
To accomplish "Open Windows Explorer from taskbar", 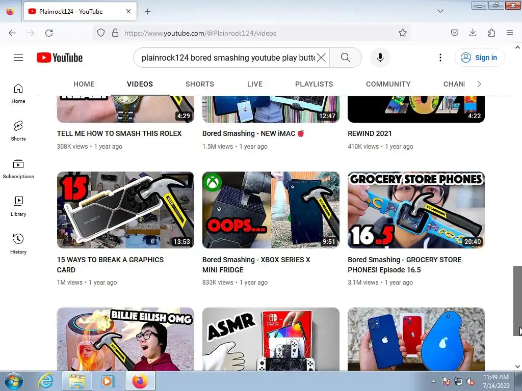I will click(77, 381).
